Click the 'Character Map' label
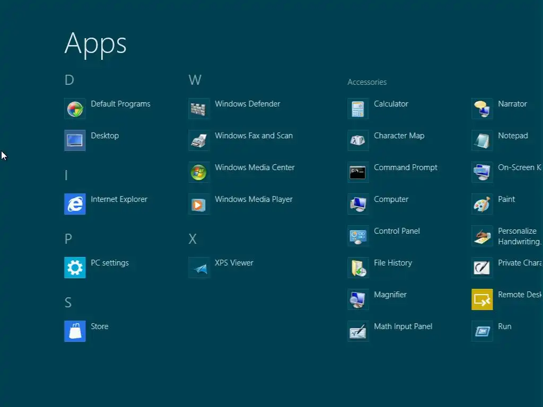This screenshot has width=543, height=407. pos(399,136)
